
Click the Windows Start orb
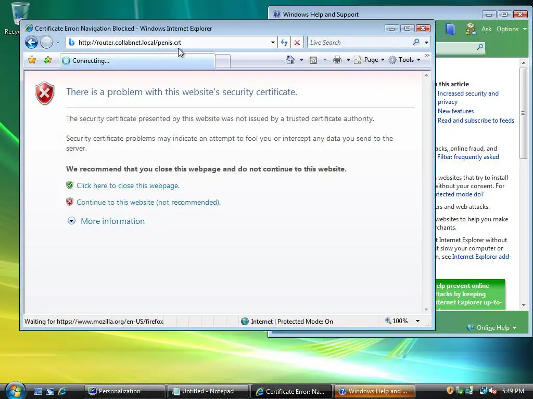coord(16,391)
